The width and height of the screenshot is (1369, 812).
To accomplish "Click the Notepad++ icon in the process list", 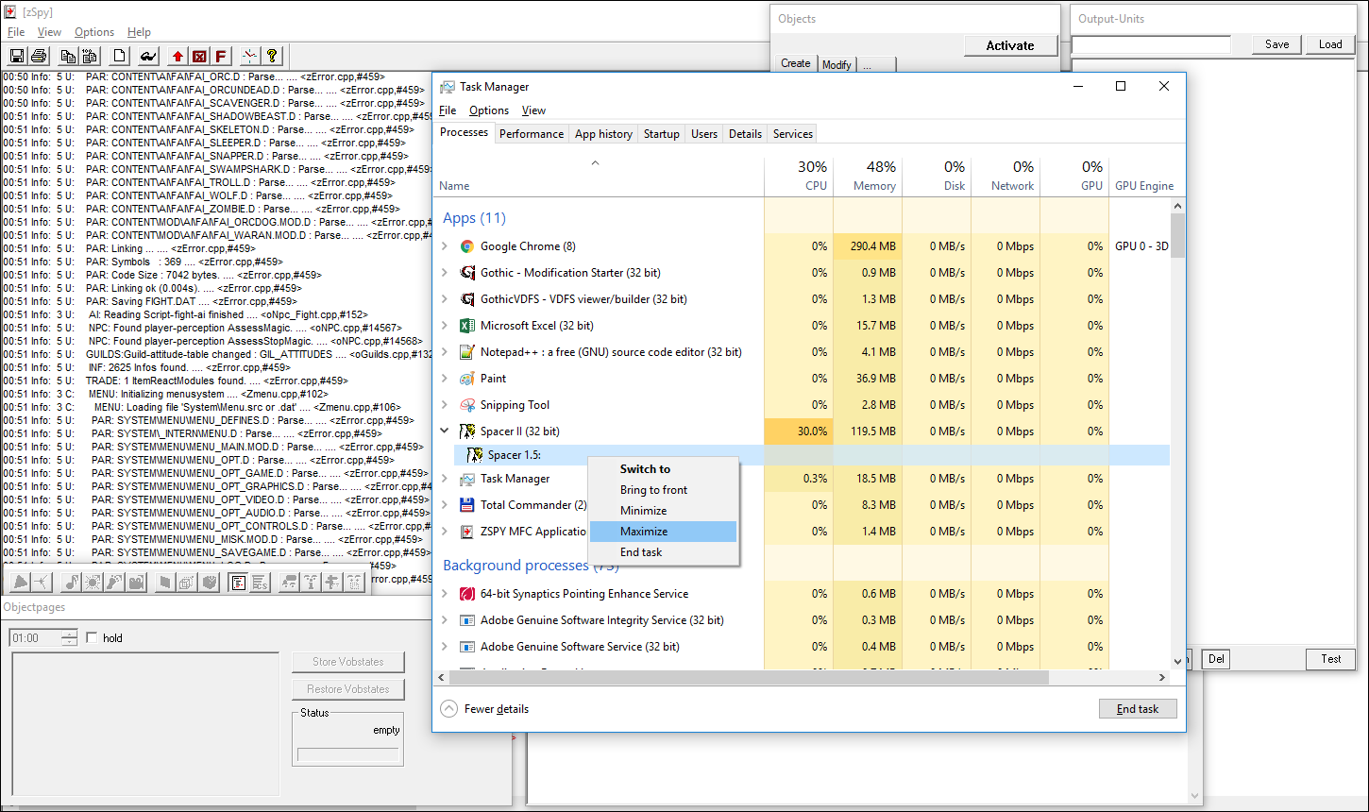I will coord(466,352).
